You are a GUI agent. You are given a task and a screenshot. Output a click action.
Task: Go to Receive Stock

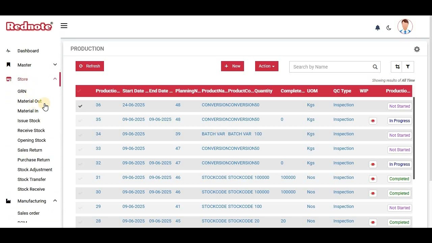pos(31,131)
